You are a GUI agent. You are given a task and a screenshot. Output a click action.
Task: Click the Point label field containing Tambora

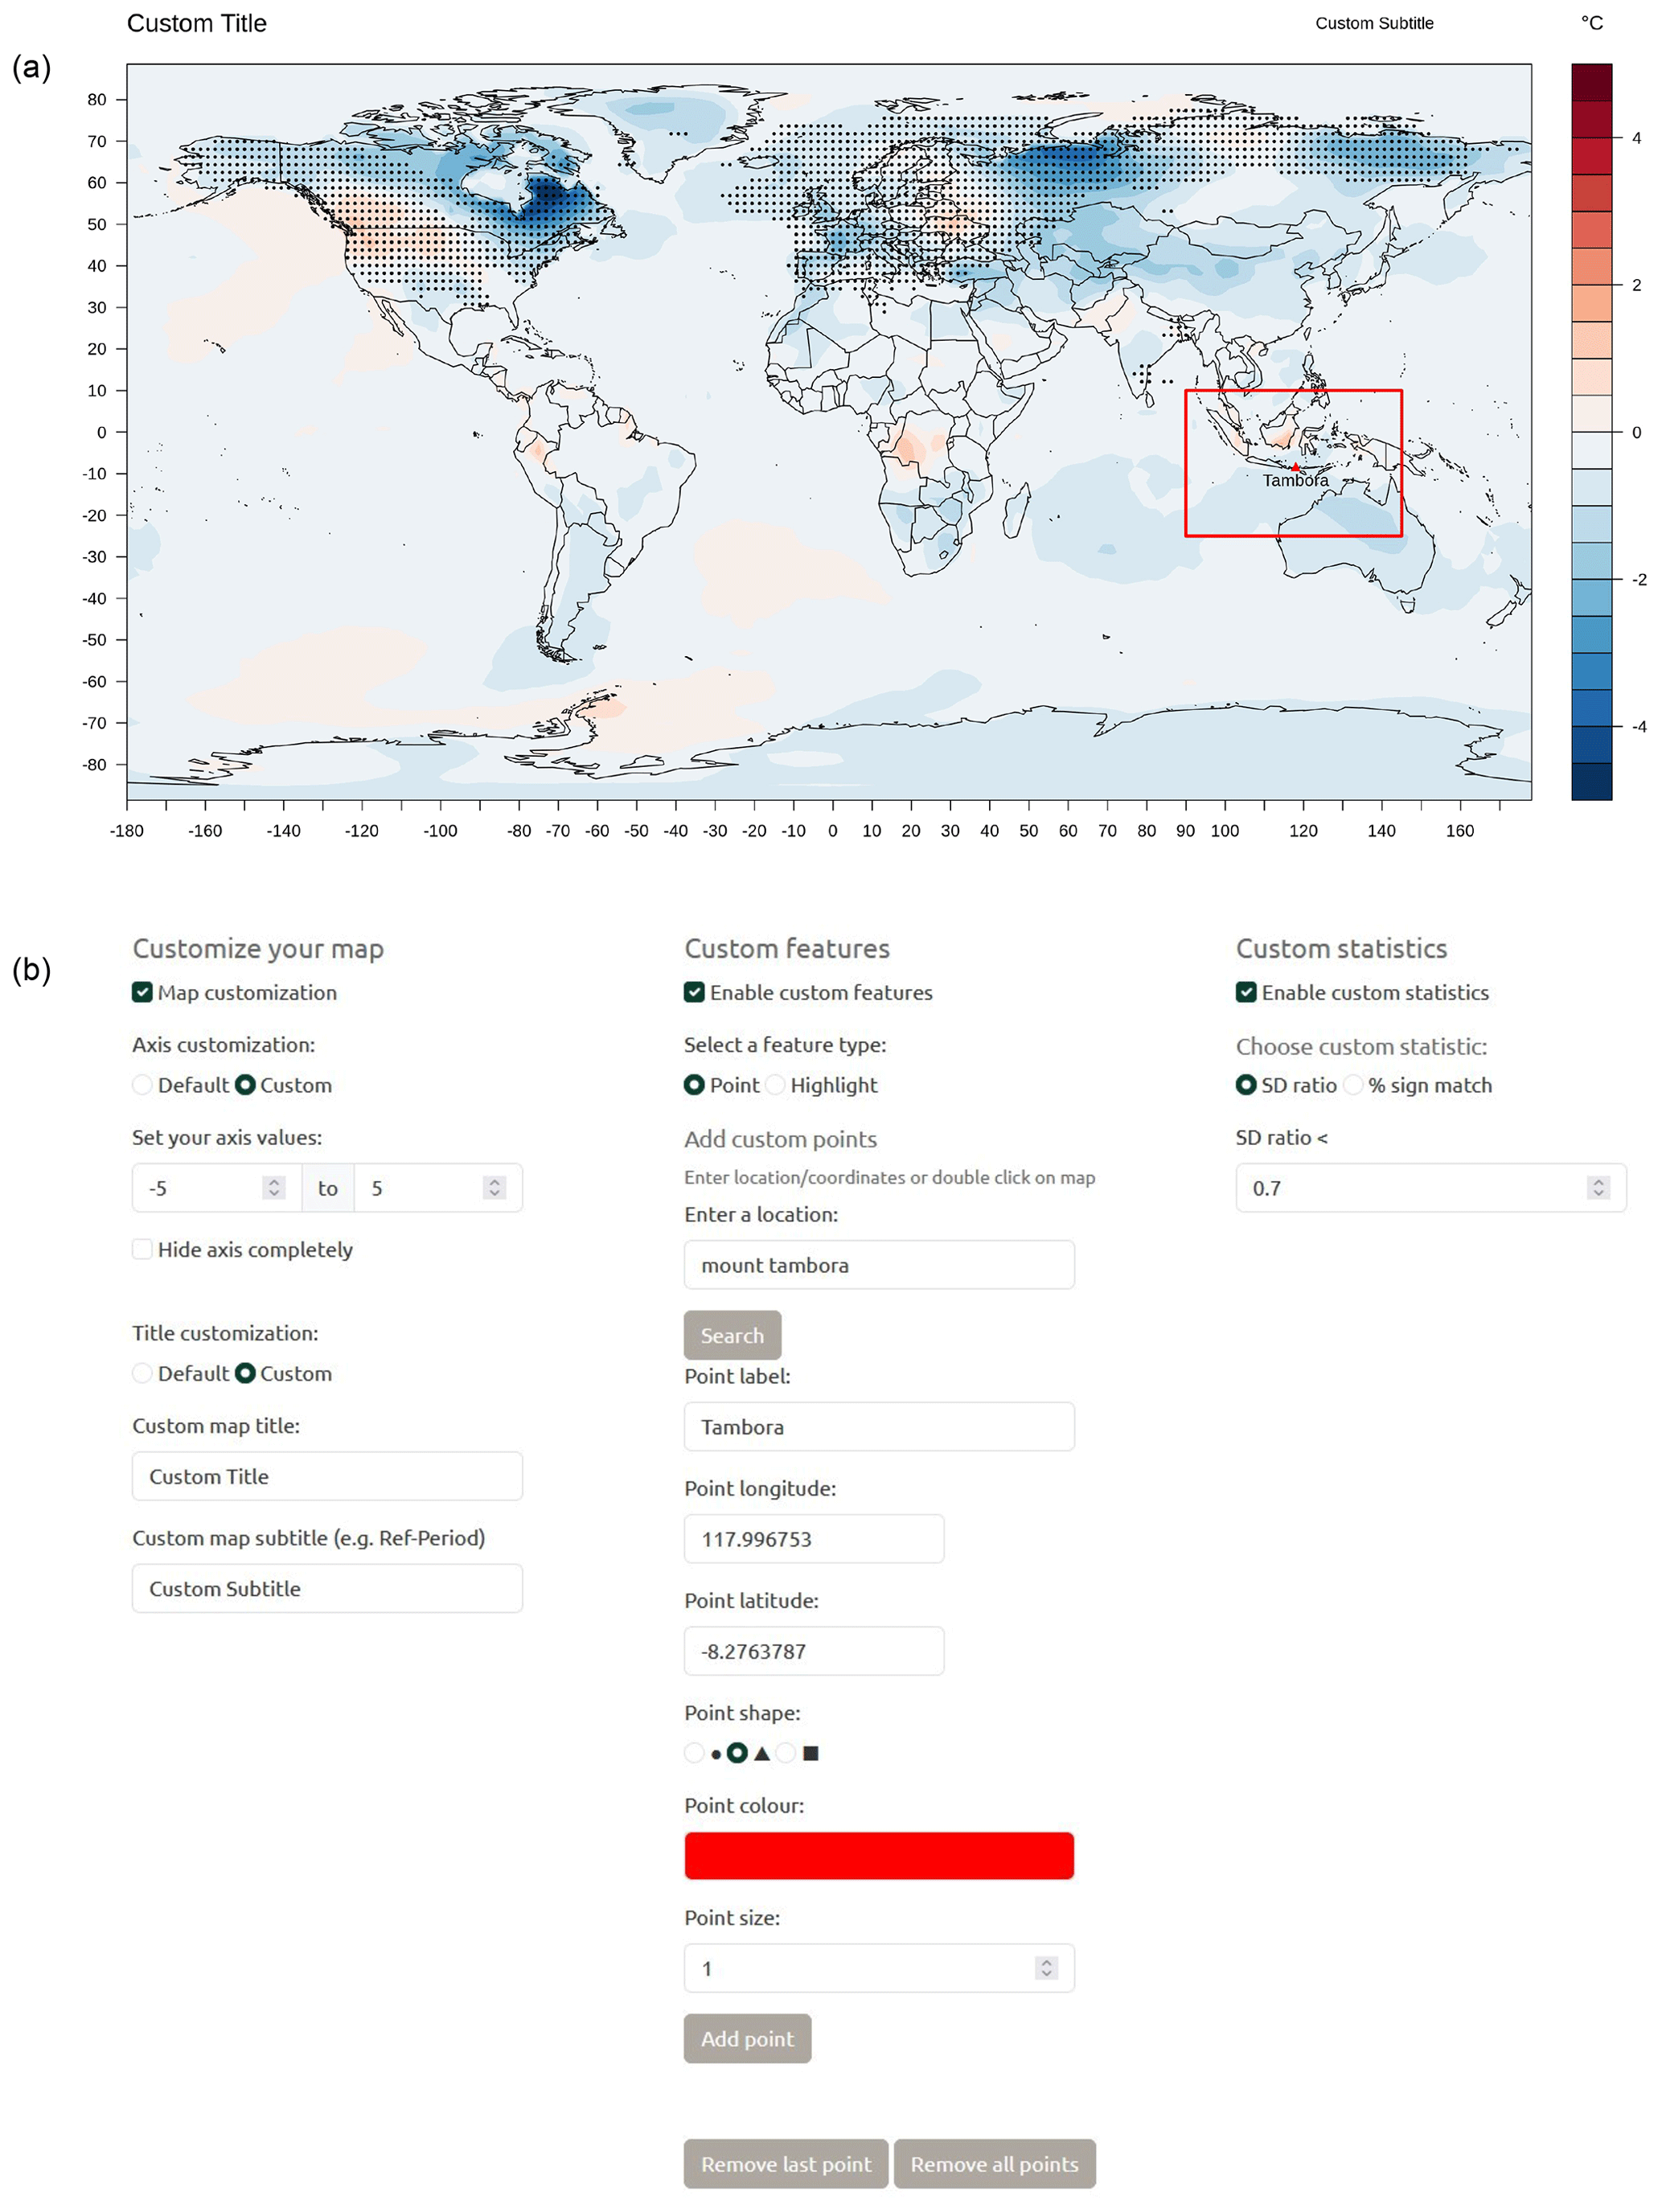[879, 1427]
